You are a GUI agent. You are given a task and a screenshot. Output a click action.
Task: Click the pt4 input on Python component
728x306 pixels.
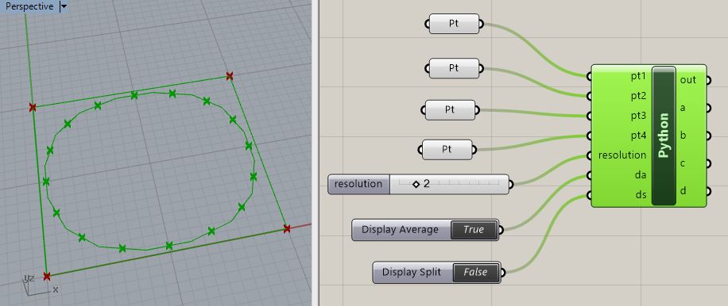(638, 136)
